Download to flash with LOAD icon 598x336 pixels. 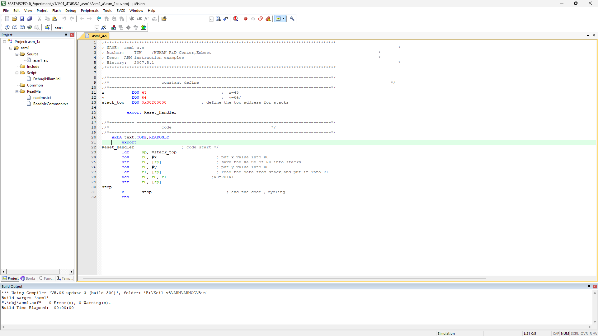47,27
